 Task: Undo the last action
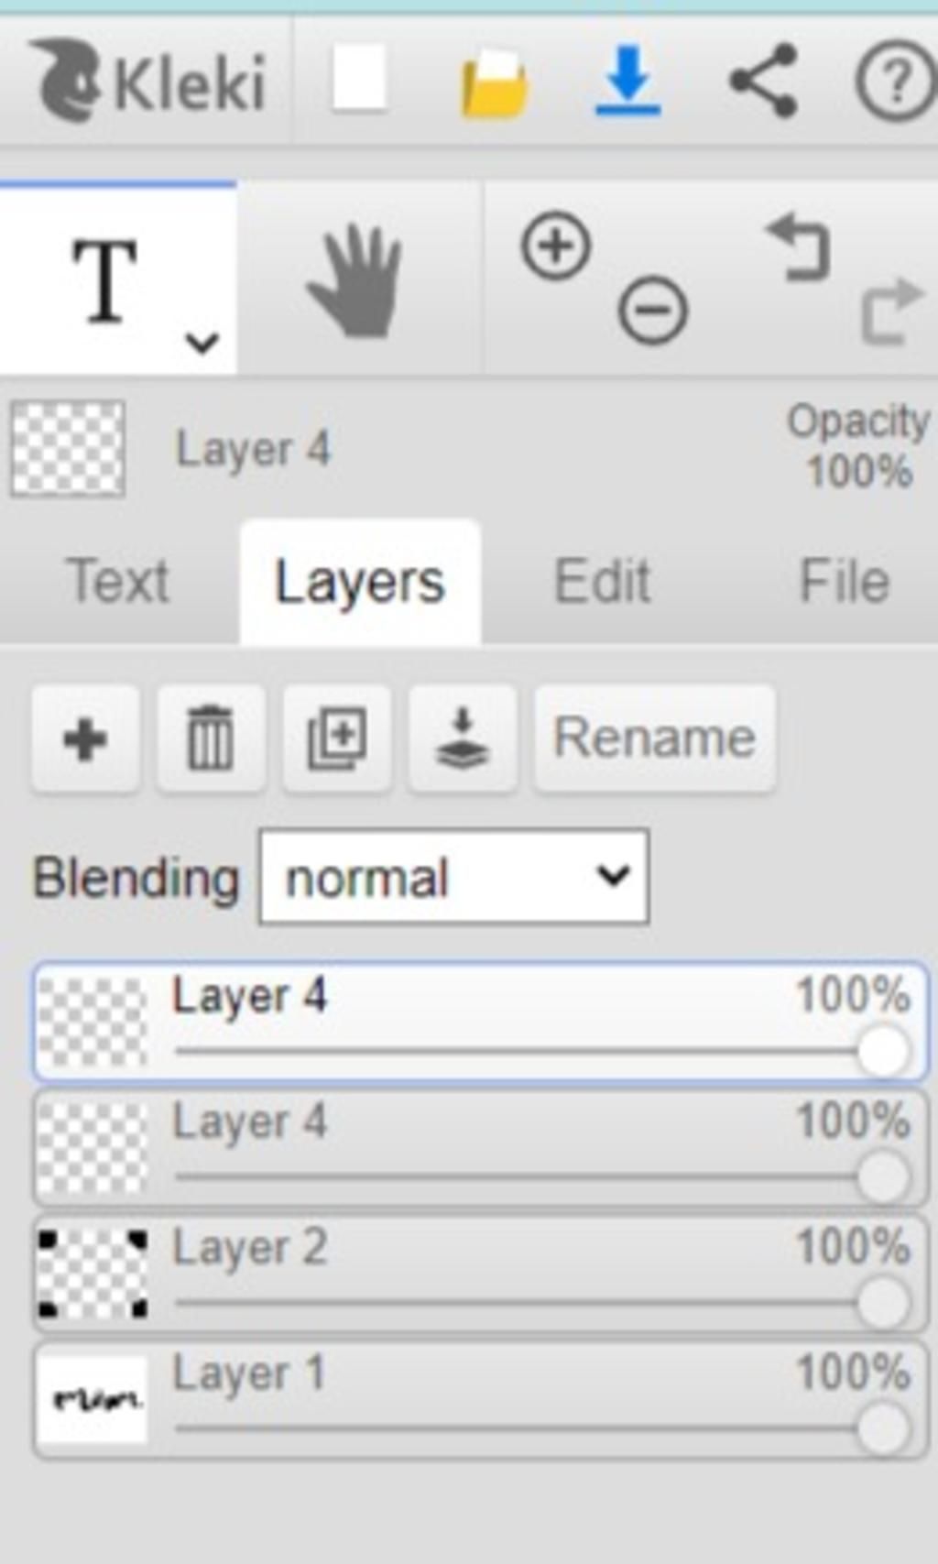point(799,247)
